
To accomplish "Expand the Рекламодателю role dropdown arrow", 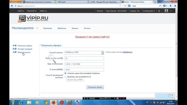I will [x=37, y=28].
